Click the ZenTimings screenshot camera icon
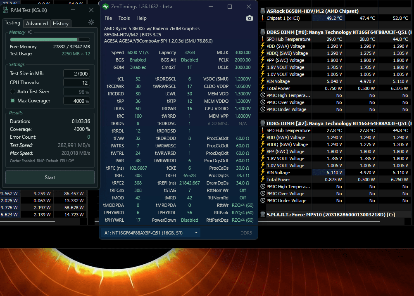The image size is (414, 296). point(249,18)
